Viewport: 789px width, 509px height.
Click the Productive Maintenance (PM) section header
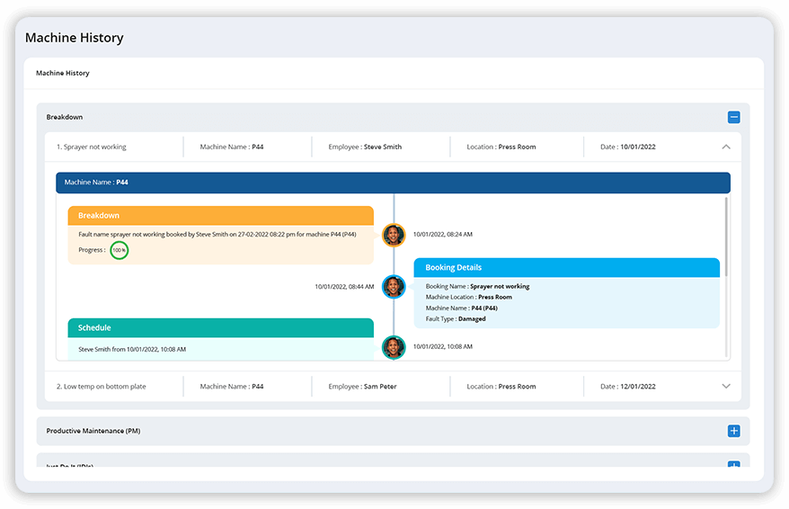[93, 431]
